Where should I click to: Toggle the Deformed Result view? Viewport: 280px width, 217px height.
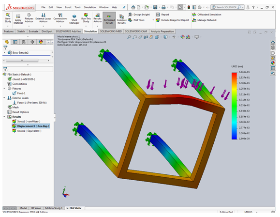tap(109, 19)
